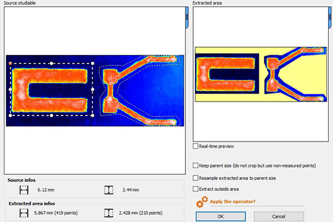Select the bottom-left selection handle

(10, 115)
